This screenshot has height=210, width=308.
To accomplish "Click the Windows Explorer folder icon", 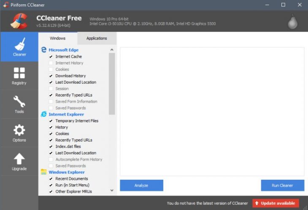I will [x=43, y=172].
